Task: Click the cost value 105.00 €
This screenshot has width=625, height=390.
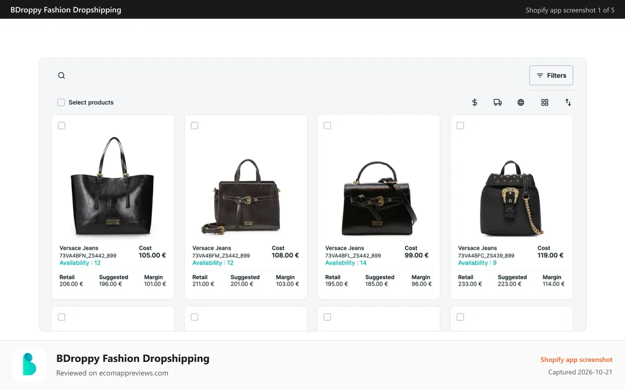Action: [153, 255]
